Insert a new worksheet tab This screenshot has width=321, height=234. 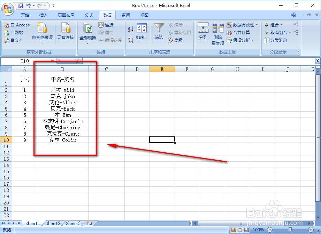pyautogui.click(x=89, y=223)
